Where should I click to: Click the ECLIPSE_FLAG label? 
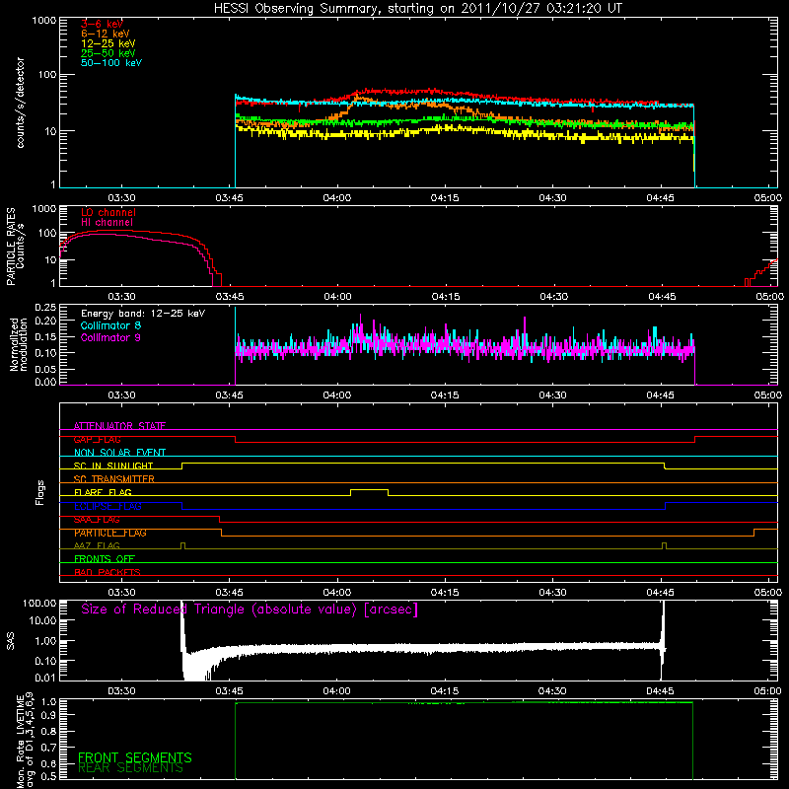click(108, 506)
